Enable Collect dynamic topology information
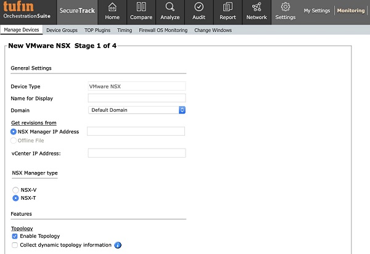This screenshot has width=370, height=254. tap(15, 245)
